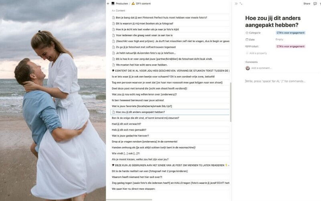Open row 'Had jij dit ooit verwacht?'
Viewport: 321px width, 201px height.
126,124
